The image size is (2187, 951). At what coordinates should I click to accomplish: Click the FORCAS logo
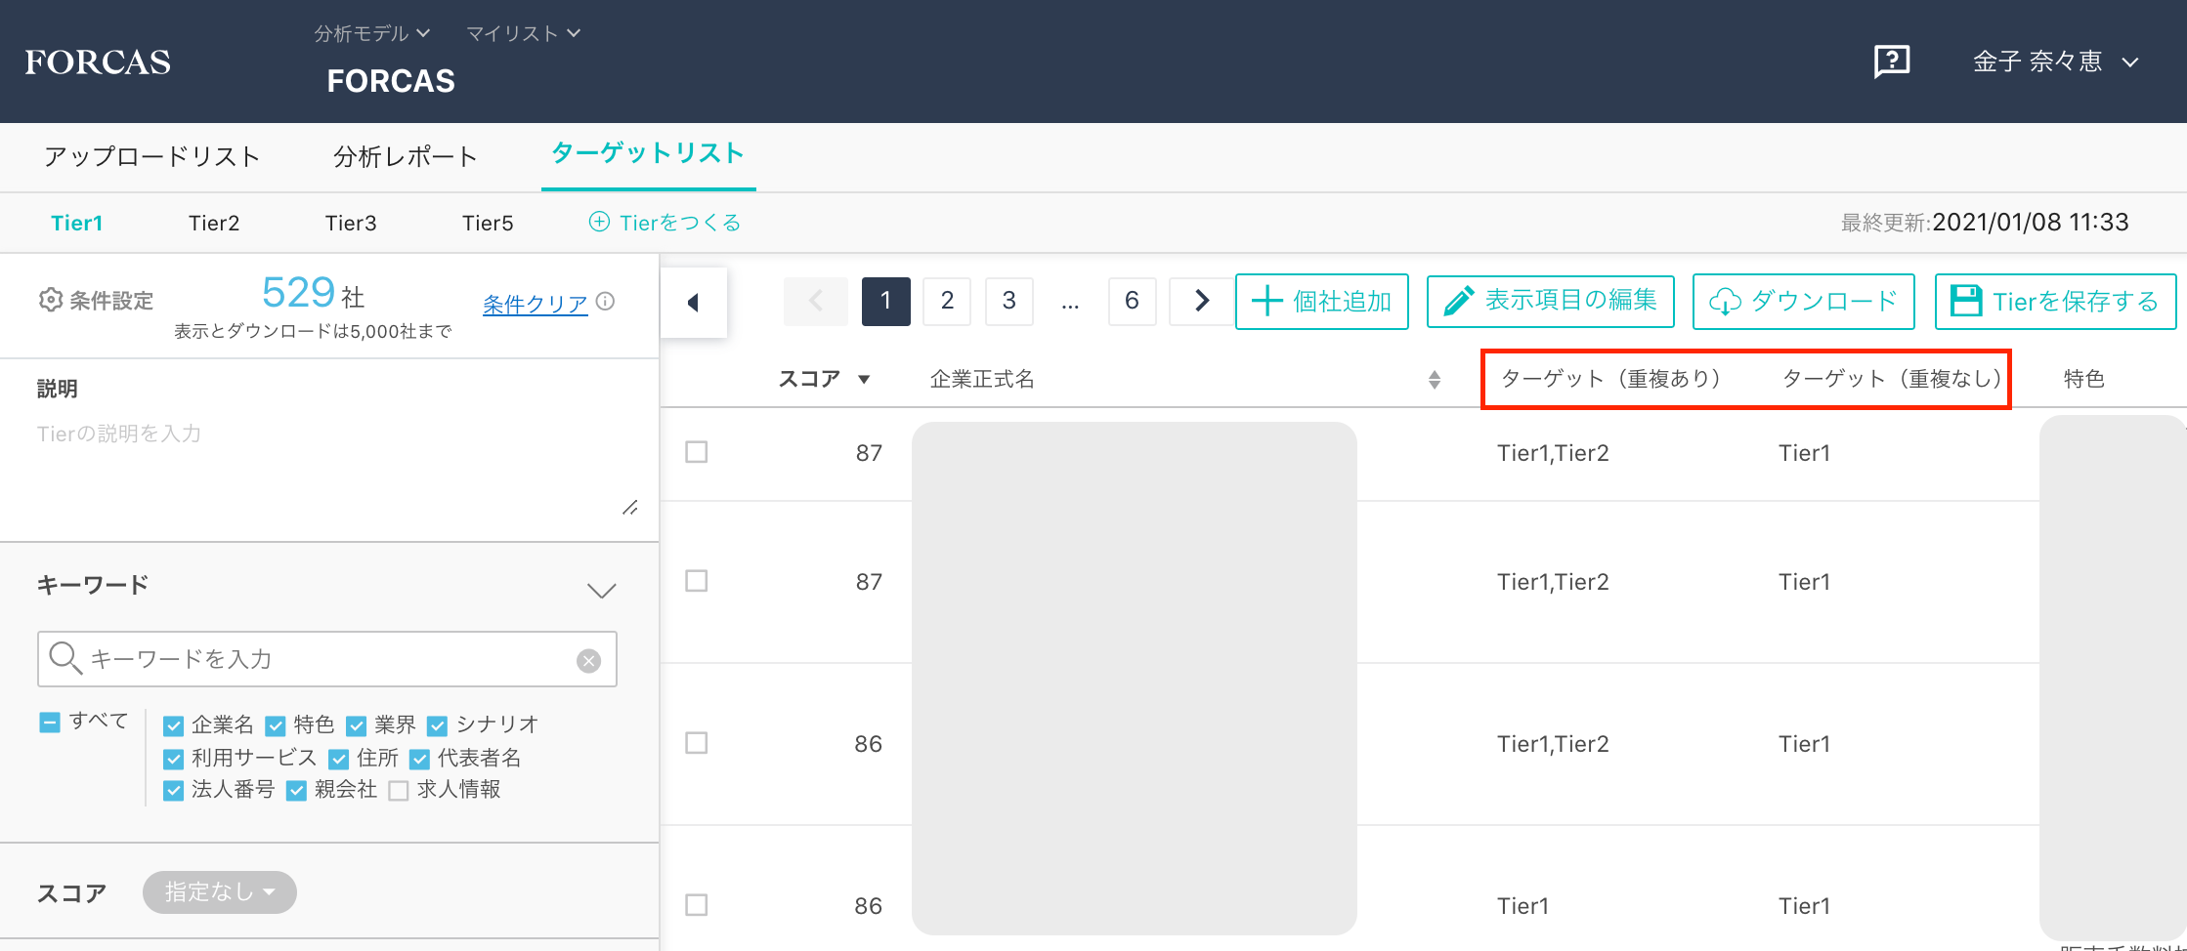click(x=98, y=62)
